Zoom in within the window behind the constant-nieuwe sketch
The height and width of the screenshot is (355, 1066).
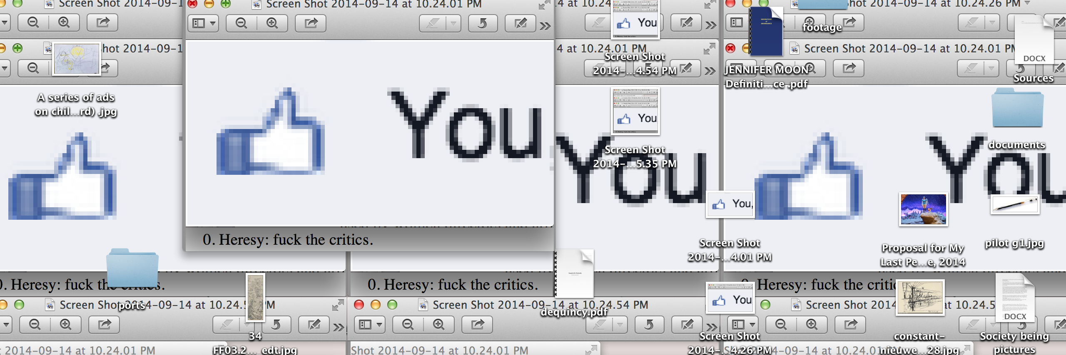812,324
